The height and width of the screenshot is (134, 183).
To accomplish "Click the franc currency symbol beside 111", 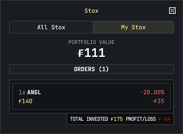I will click(x=81, y=53).
